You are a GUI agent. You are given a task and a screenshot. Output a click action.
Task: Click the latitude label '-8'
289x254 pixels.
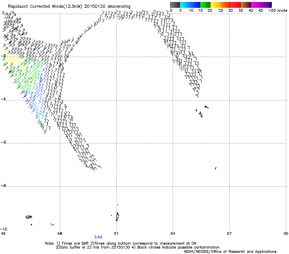[x=3, y=185]
